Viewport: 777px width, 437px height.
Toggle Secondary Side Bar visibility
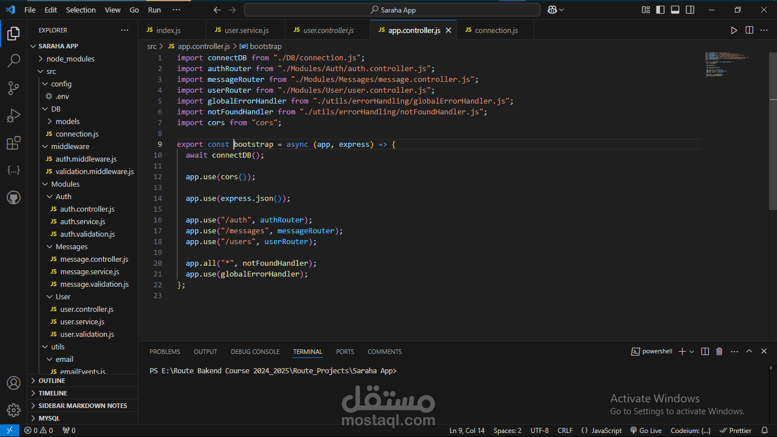(690, 10)
